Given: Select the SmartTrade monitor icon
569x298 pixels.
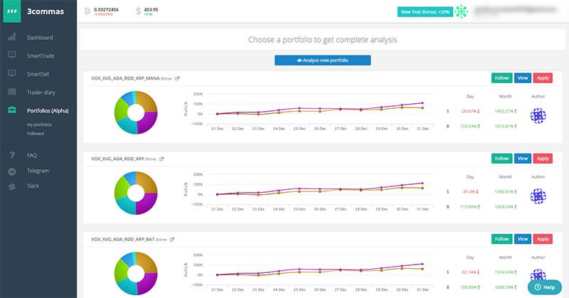Looking at the screenshot, I should [x=12, y=55].
